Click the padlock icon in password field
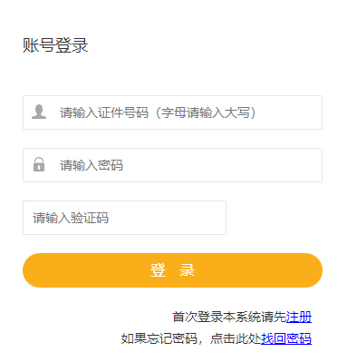347x362 pixels. coord(39,164)
